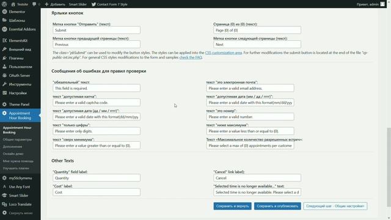This screenshot has height=220, width=391.
Task: Click the 'greater than or equal' message field
Action: click(97, 145)
